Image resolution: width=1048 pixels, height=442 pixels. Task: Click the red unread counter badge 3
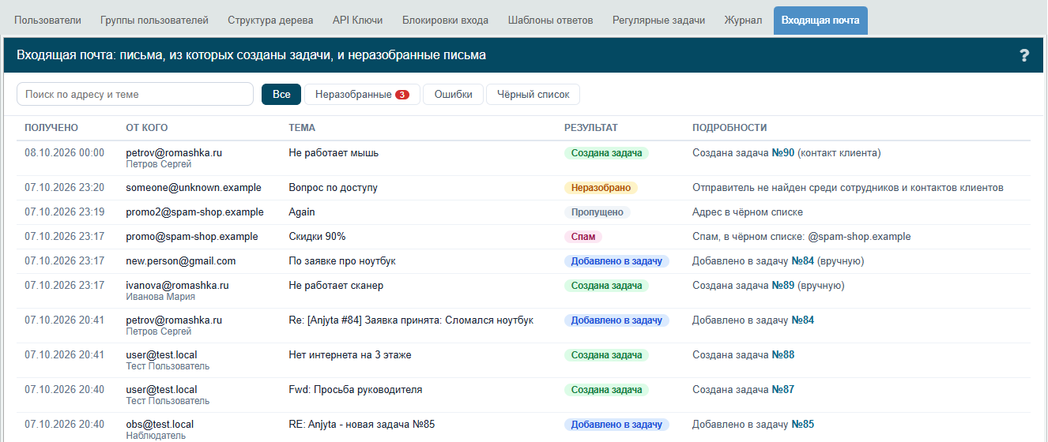402,95
